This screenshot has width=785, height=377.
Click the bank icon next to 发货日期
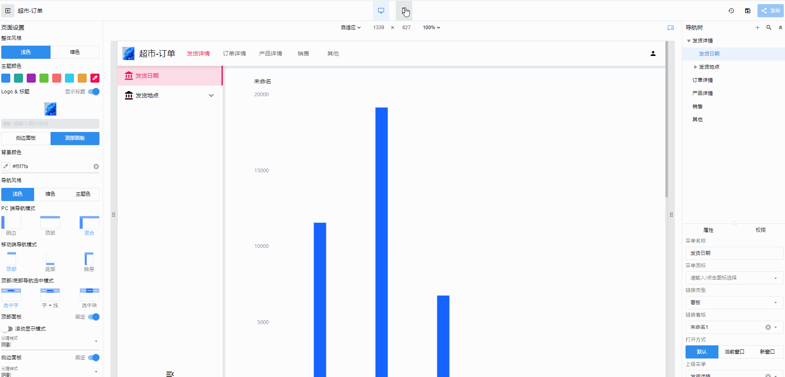[x=129, y=76]
